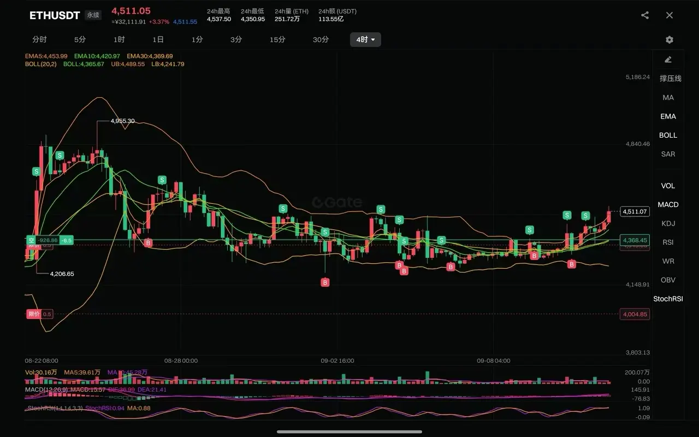Click the 24h最高 4,537.50 stat
This screenshot has height=437, width=699.
coord(218,15)
